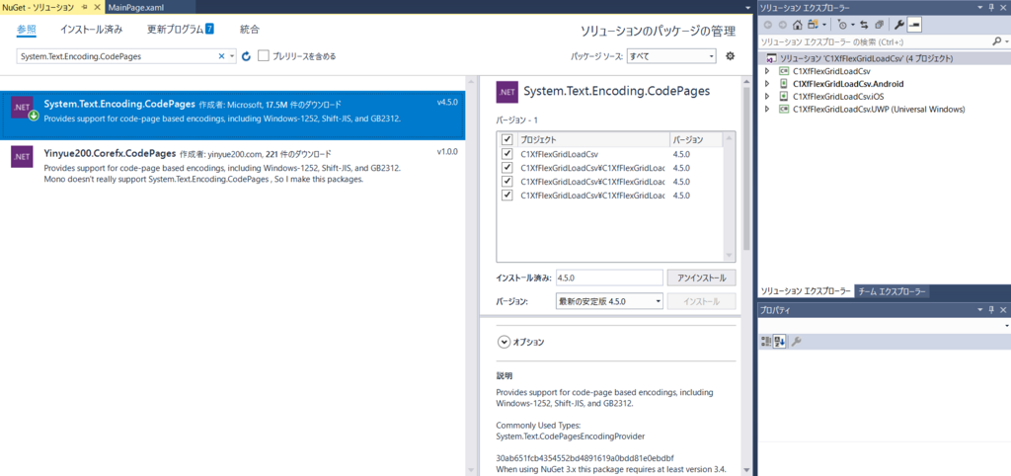
Task: Click the Forward arrow in Solution Explorer toolbar
Action: tap(782, 25)
